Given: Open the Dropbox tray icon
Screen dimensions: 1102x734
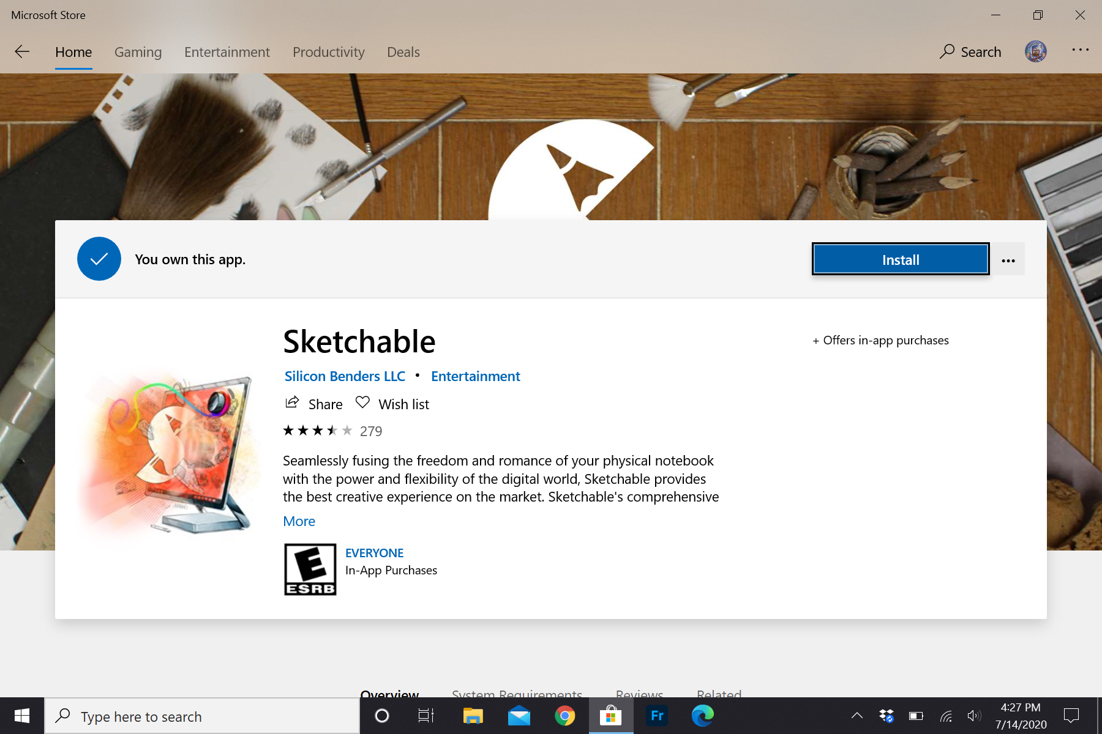Looking at the screenshot, I should tap(886, 716).
